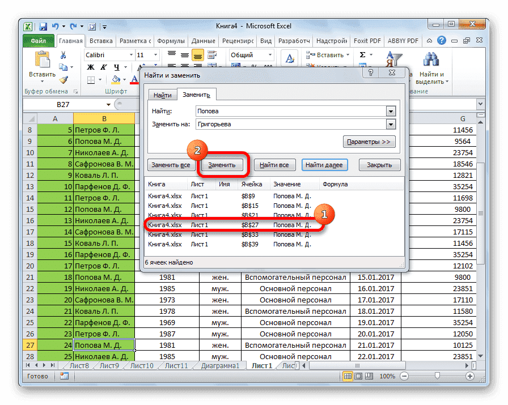Open Find and Select binoculars icon
This screenshot has width=508, height=405.
click(x=430, y=59)
